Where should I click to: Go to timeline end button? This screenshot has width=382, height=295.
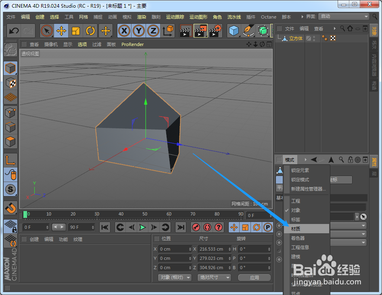[x=181, y=228]
